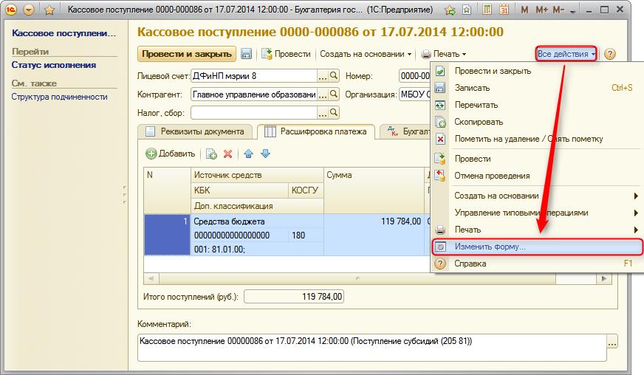
Task: Click the help question mark icon
Action: pyautogui.click(x=610, y=54)
